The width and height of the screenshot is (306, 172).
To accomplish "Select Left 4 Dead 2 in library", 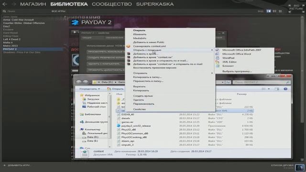I will tap(11, 39).
